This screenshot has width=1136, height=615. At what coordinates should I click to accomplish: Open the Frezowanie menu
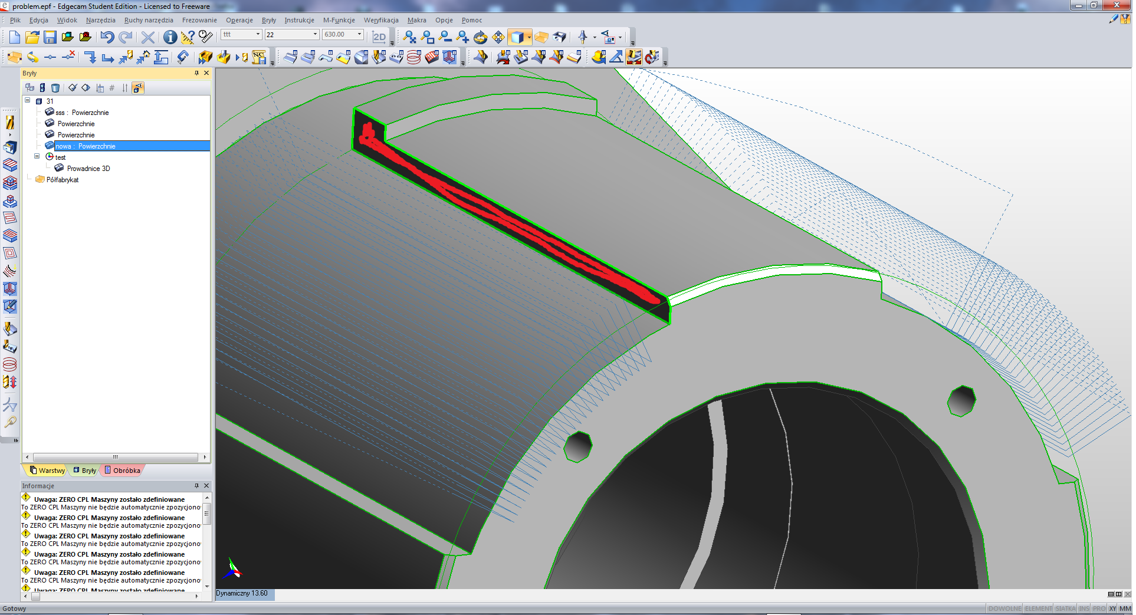(199, 20)
